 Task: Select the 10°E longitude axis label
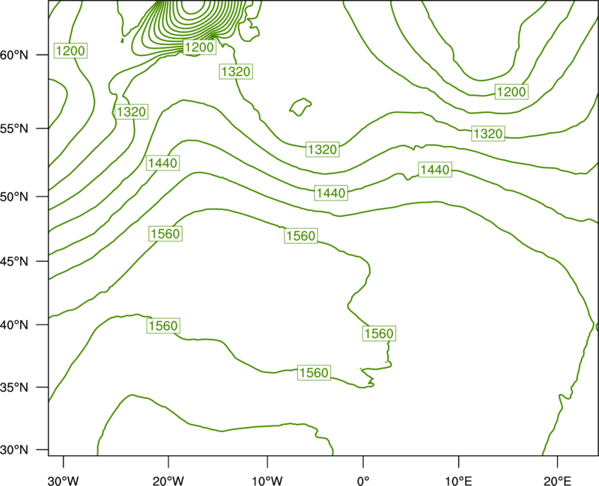pyautogui.click(x=458, y=481)
